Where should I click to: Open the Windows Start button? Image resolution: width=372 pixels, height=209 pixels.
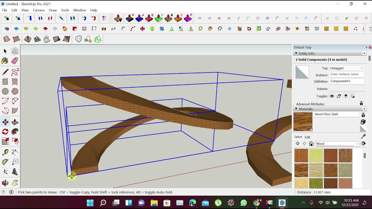(x=90, y=203)
